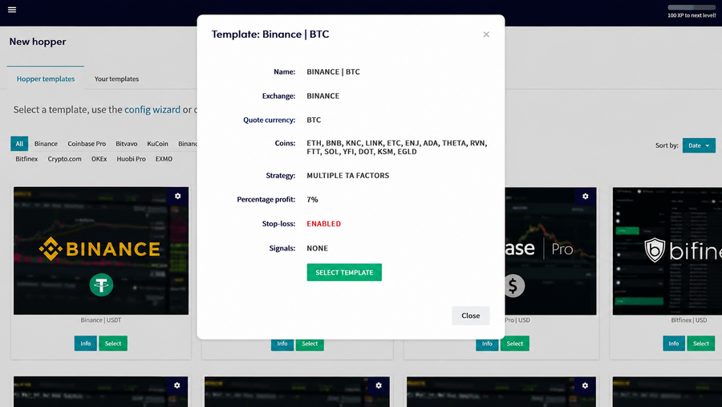The width and height of the screenshot is (722, 407).
Task: Click the ENABLED stop-loss value
Action: [x=324, y=224]
